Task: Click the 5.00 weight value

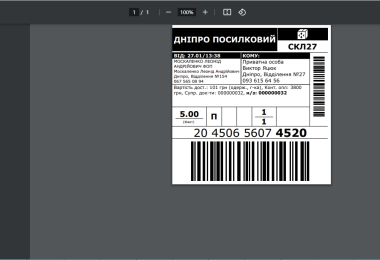Action: pos(189,114)
